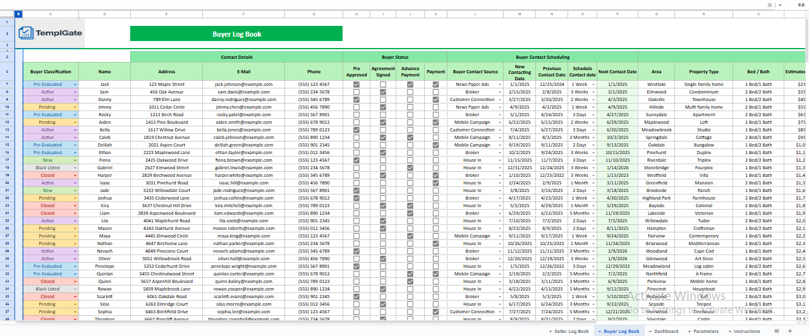Open Danny's Customer Connection source dropdown

click(500, 99)
